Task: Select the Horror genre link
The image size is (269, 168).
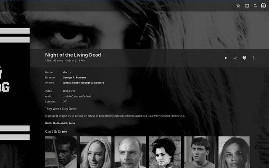Action: tap(67, 72)
